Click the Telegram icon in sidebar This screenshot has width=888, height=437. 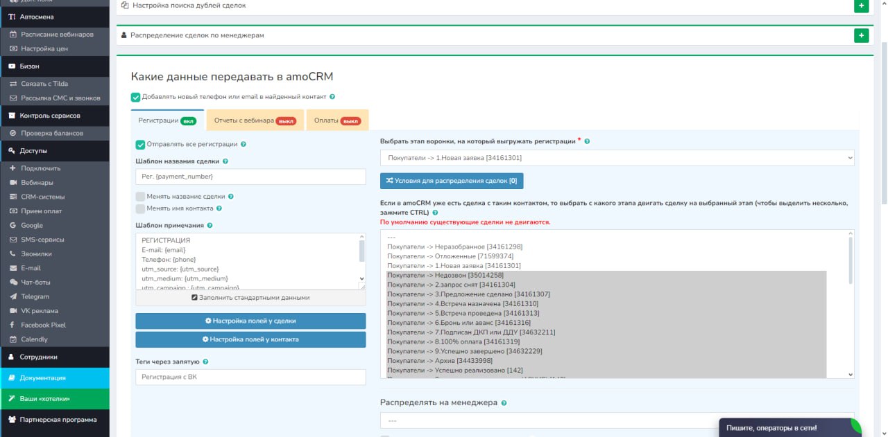pyautogui.click(x=12, y=296)
